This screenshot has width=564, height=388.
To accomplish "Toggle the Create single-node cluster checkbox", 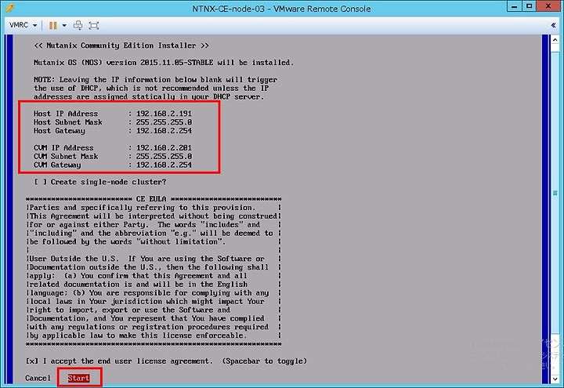I will 40,182.
